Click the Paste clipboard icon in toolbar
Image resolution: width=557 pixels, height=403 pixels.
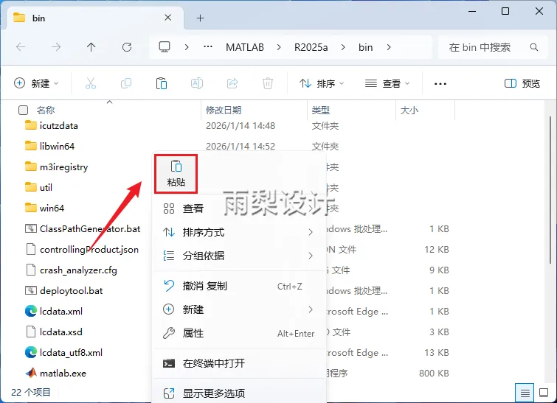click(162, 84)
